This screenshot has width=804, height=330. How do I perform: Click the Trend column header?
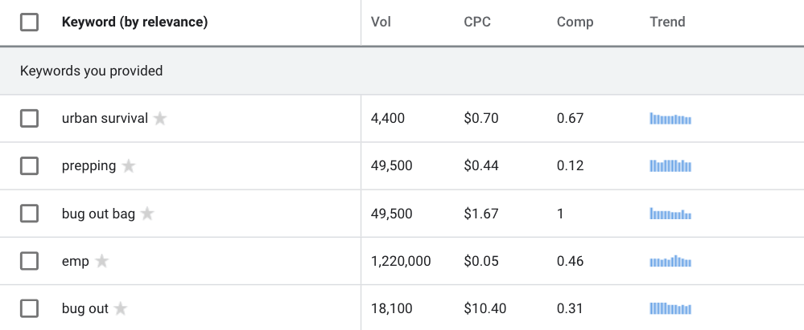tap(668, 22)
